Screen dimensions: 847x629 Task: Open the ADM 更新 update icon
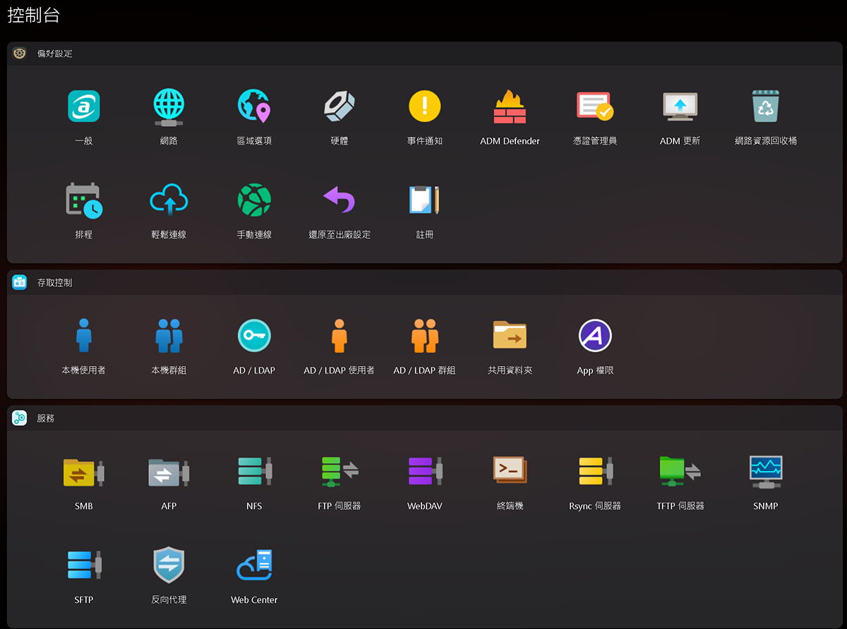pos(680,107)
